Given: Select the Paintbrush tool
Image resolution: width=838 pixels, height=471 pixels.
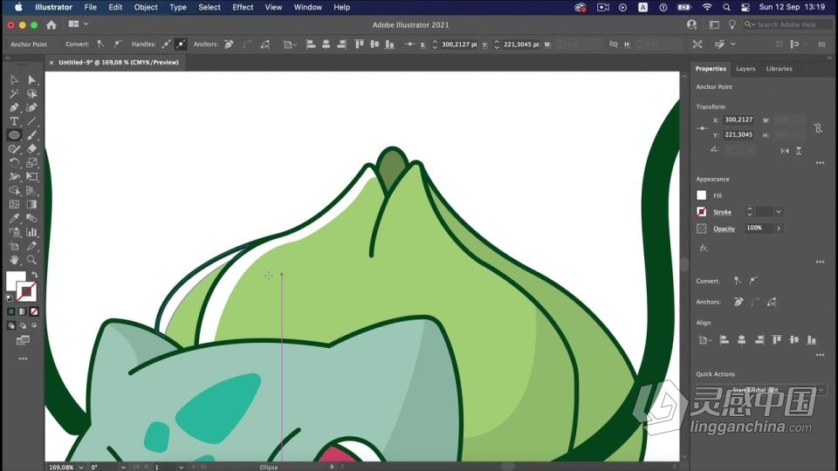Looking at the screenshot, I should (x=32, y=135).
